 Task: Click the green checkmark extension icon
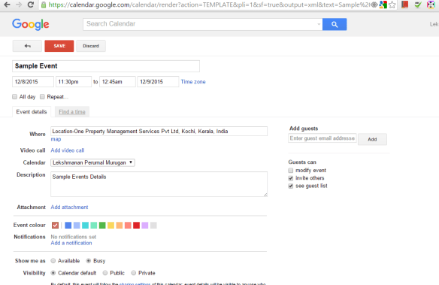coord(418,5)
